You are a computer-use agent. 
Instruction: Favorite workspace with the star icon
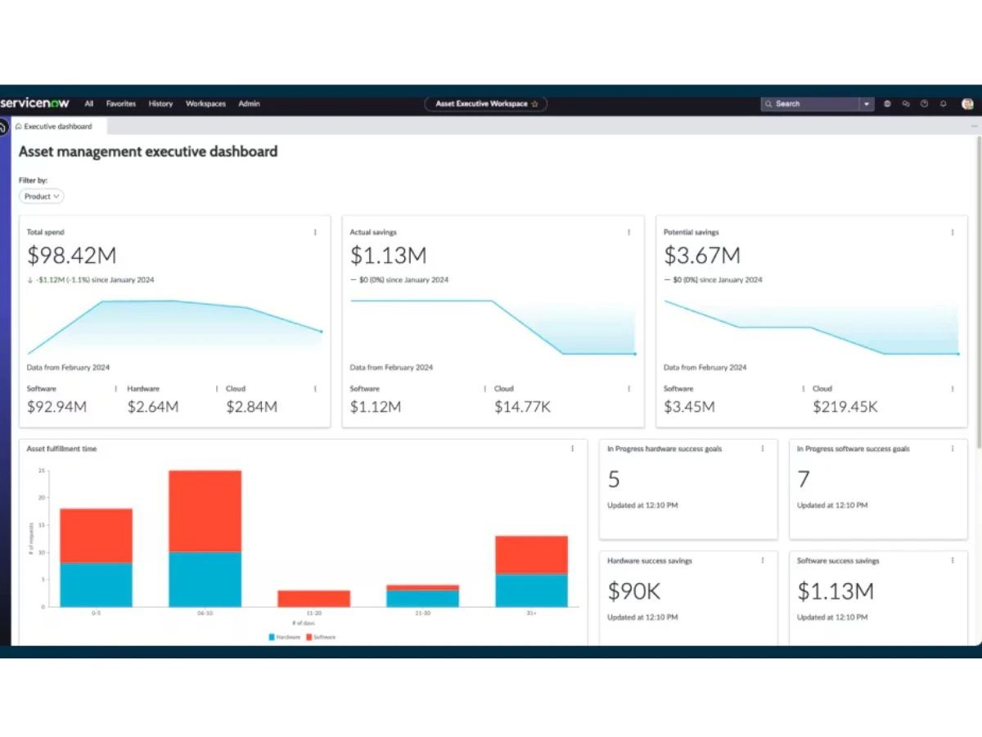[x=535, y=104]
